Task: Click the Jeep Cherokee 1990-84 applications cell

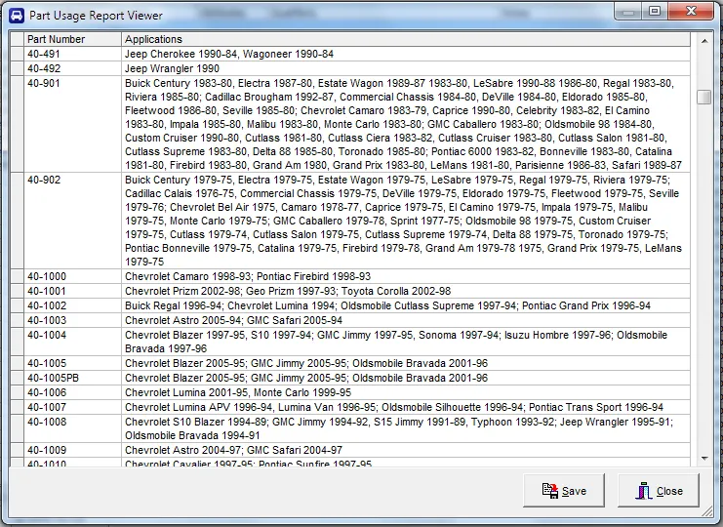Action: [x=406, y=54]
